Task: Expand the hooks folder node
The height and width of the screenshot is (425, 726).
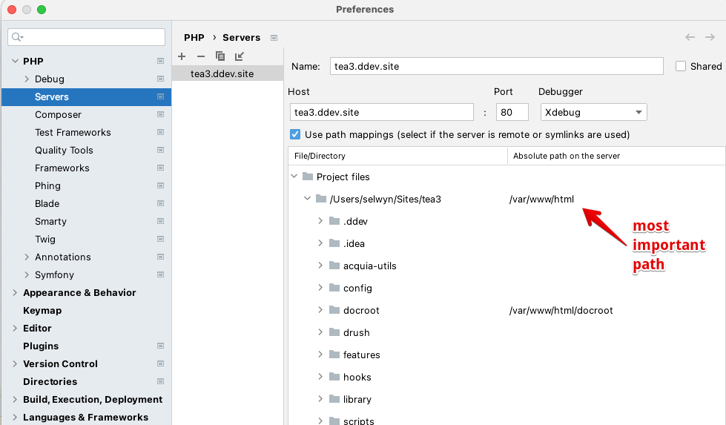Action: [320, 376]
